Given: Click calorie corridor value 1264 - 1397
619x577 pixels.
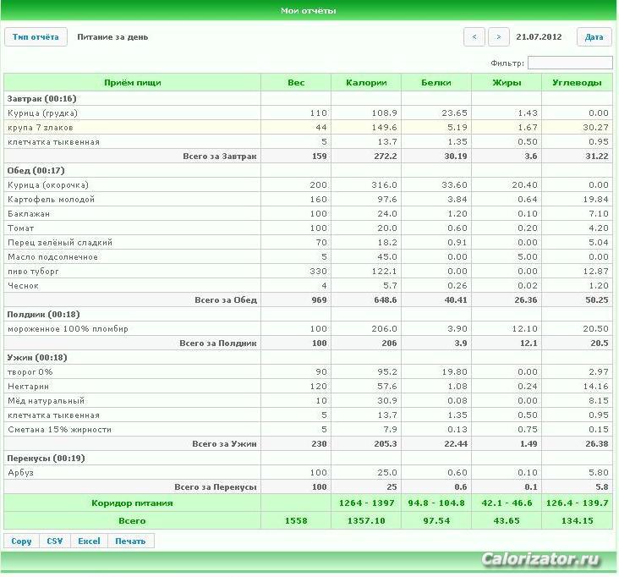Looking at the screenshot, I should (366, 503).
